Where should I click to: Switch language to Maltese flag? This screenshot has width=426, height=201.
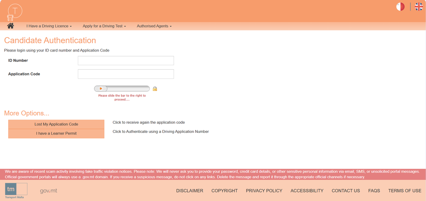401,7
